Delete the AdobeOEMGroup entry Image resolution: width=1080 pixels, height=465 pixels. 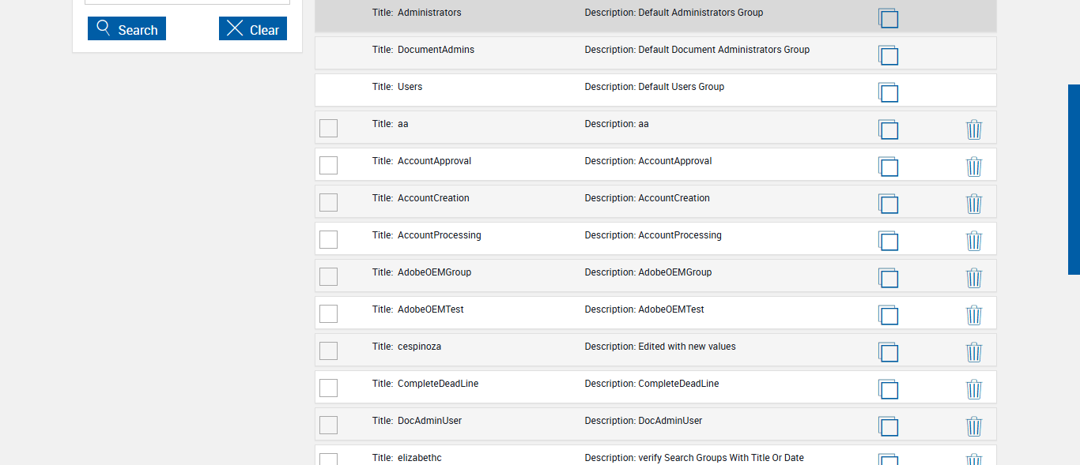click(x=974, y=278)
